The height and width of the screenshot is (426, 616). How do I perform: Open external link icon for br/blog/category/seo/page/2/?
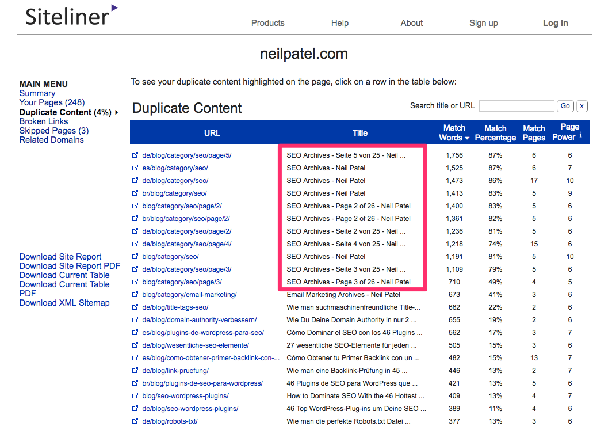pos(135,218)
